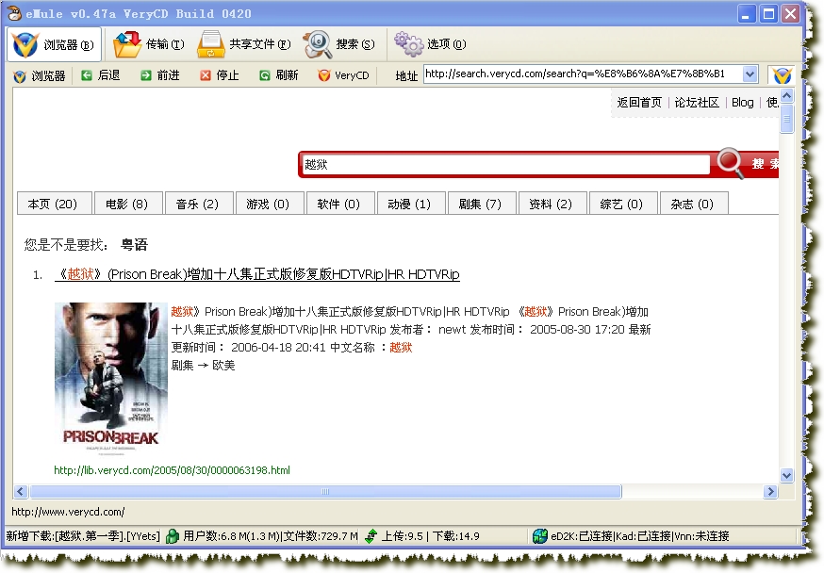This screenshot has height=573, width=824.
Task: Select the 杂志 (0) tab
Action: pos(693,204)
